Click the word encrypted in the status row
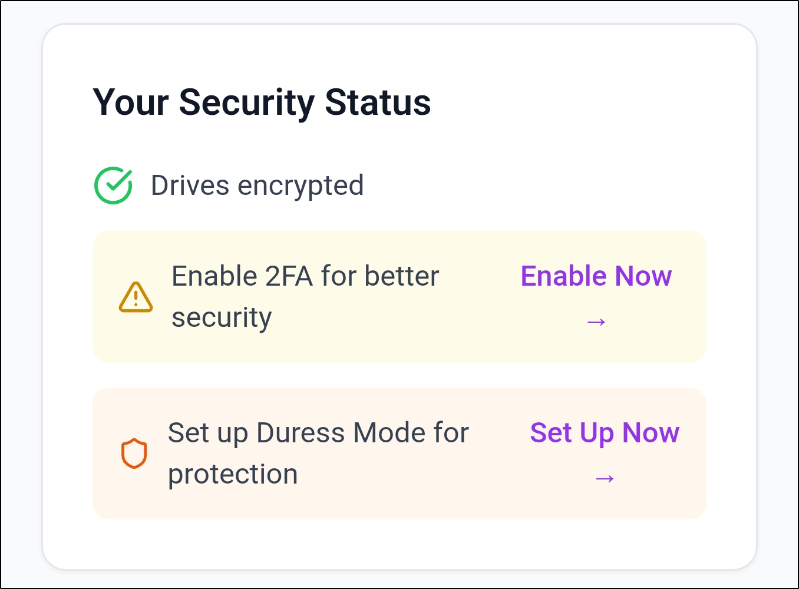This screenshot has width=799, height=589. pyautogui.click(x=301, y=186)
